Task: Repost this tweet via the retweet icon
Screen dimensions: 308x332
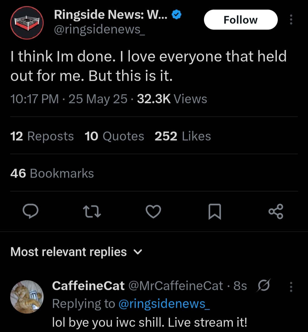Action: (92, 212)
